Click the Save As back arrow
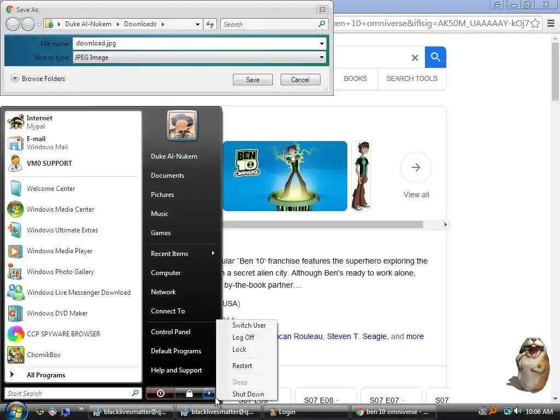This screenshot has height=420, width=560. (13, 24)
